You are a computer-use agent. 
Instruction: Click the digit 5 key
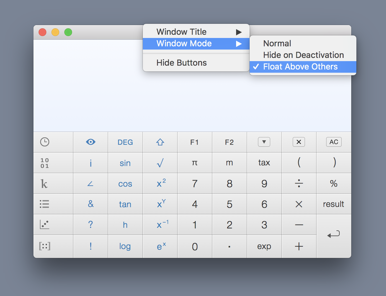(x=229, y=204)
